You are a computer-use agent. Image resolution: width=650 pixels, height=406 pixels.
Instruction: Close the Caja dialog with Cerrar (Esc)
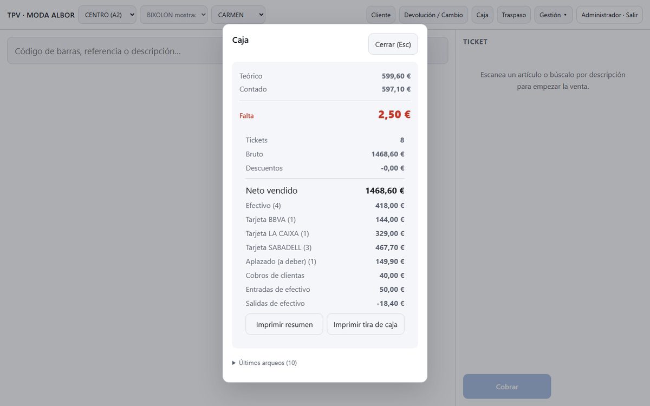[x=393, y=44]
